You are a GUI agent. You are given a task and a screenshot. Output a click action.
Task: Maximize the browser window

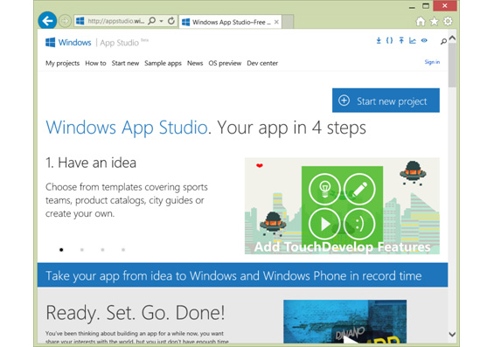426,6
